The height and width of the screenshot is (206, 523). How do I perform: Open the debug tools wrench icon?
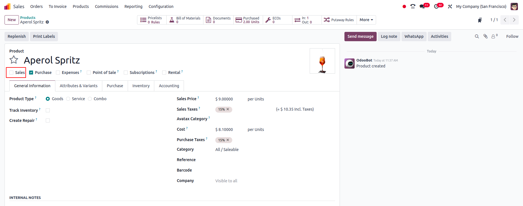(450, 6)
